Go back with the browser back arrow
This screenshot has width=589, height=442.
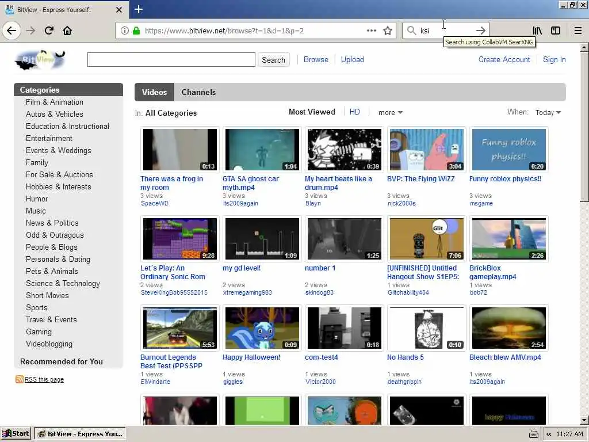click(12, 31)
